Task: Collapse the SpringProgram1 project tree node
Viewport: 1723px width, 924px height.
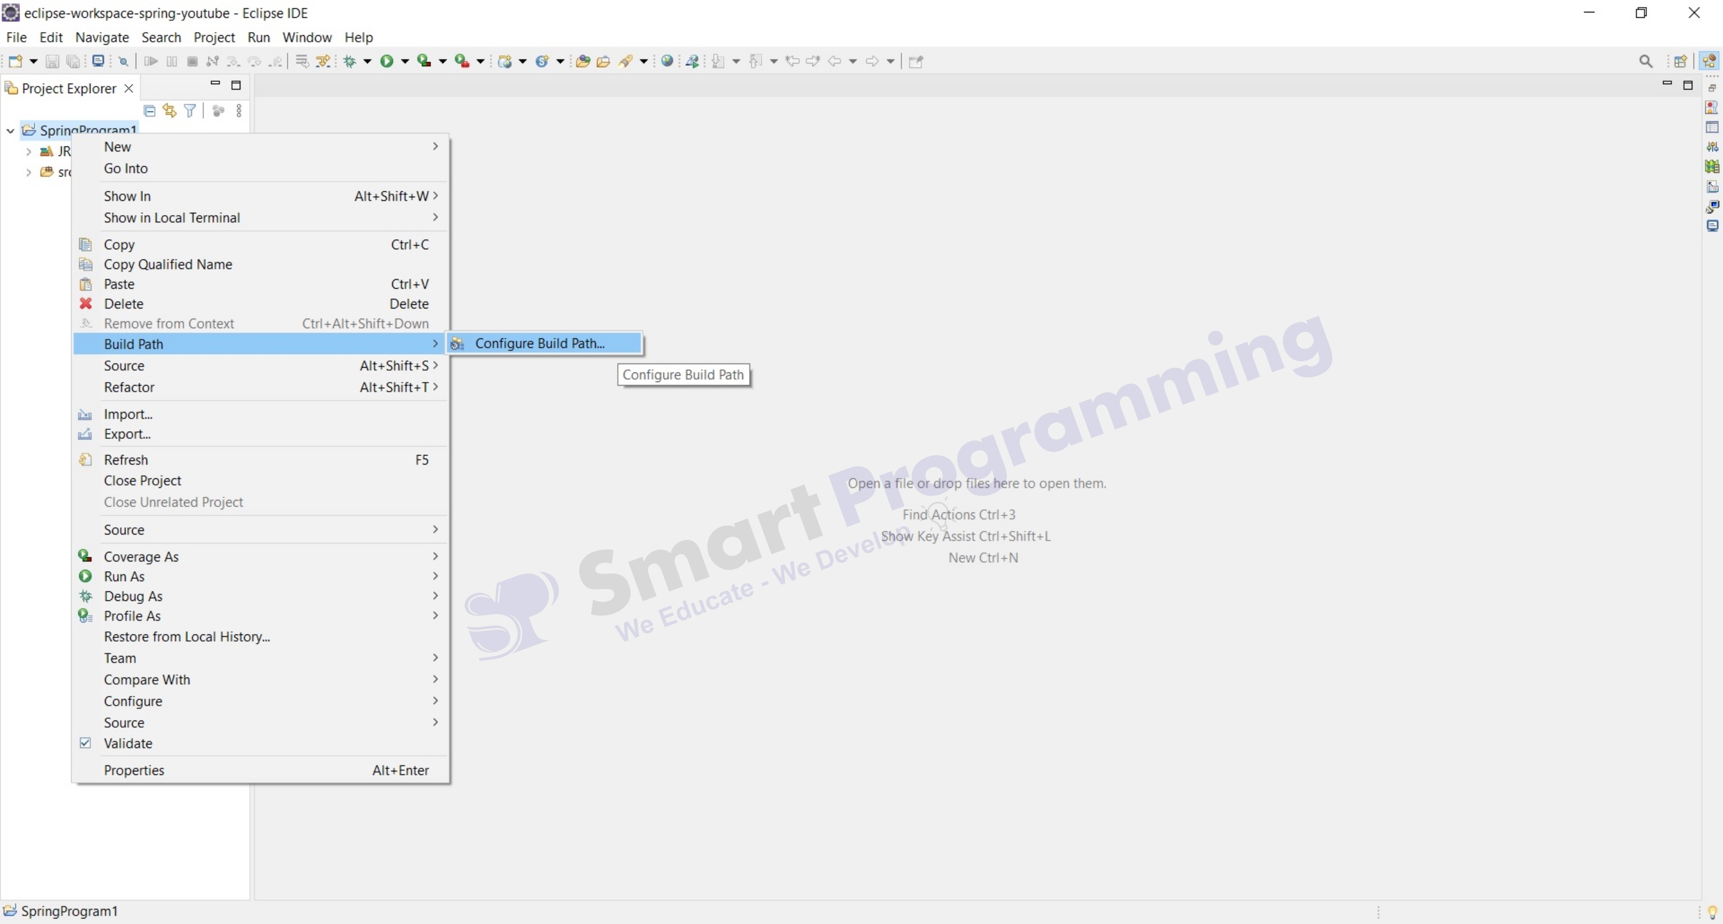Action: [x=10, y=131]
